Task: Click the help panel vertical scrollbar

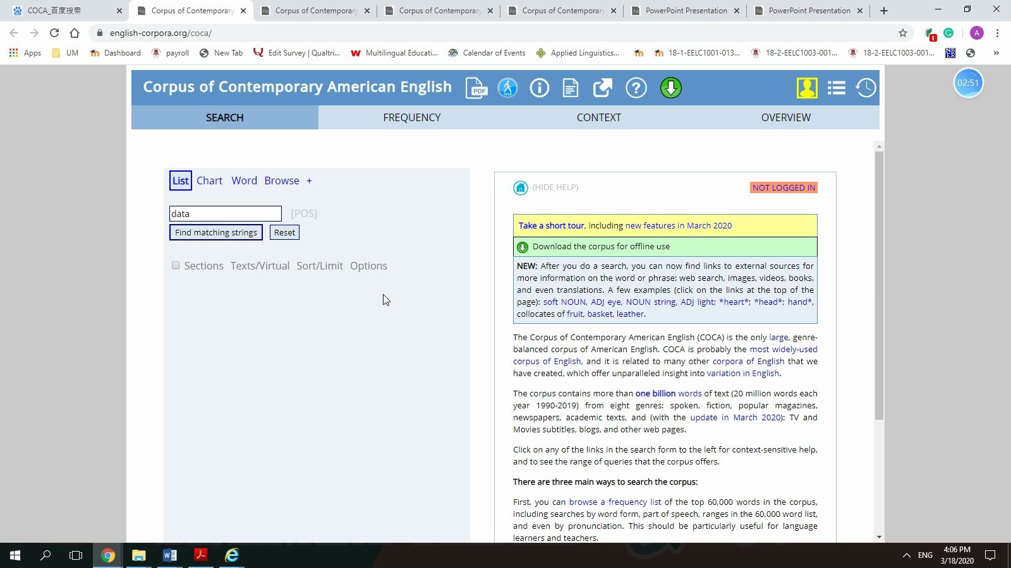Action: [879, 285]
